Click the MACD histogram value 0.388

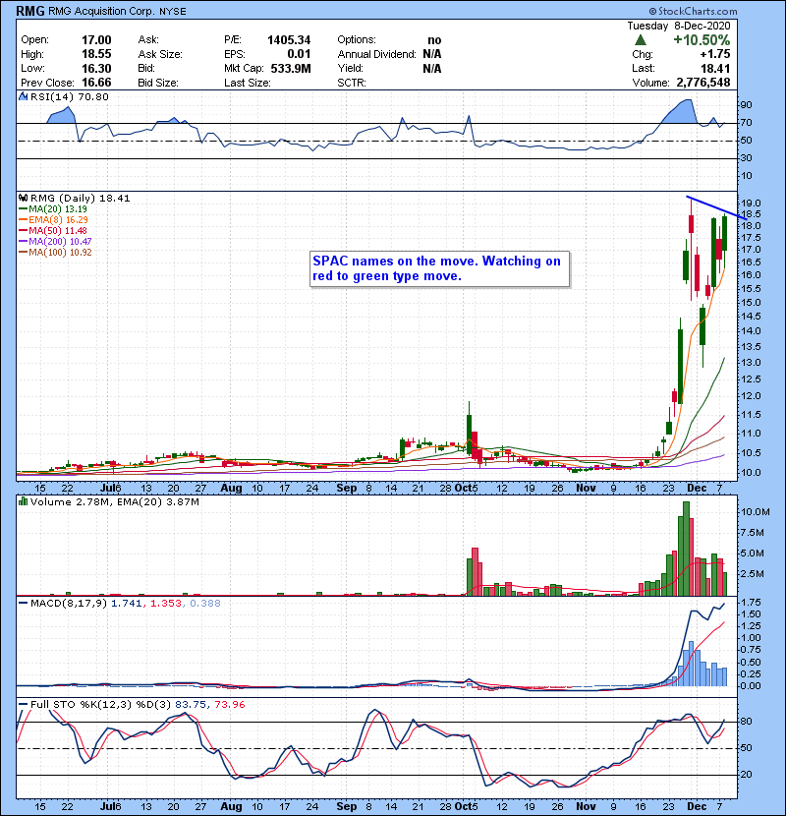tap(205, 604)
